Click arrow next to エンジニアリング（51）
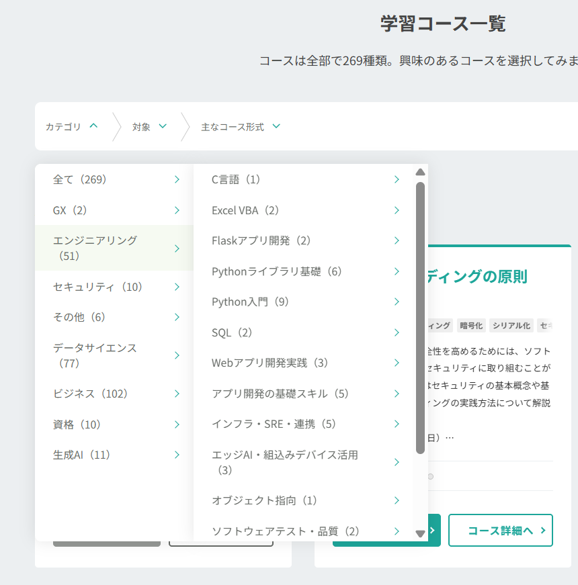Viewport: 578px width, 585px height. 177,249
